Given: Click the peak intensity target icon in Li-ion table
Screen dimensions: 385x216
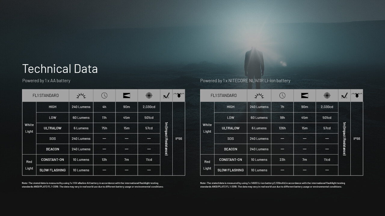Looking at the screenshot, I should coord(327,96).
